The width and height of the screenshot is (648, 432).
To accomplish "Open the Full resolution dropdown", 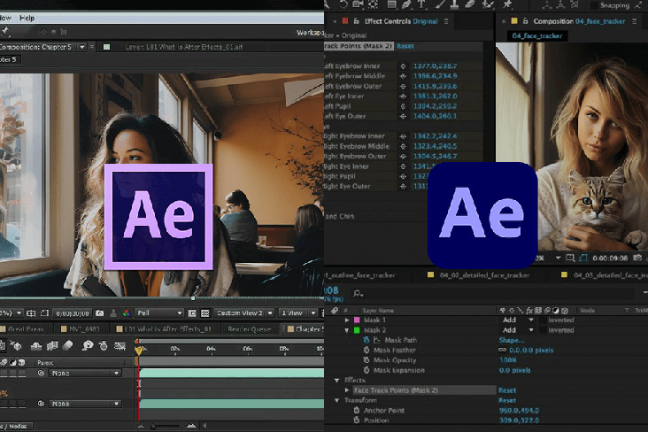I will point(159,313).
